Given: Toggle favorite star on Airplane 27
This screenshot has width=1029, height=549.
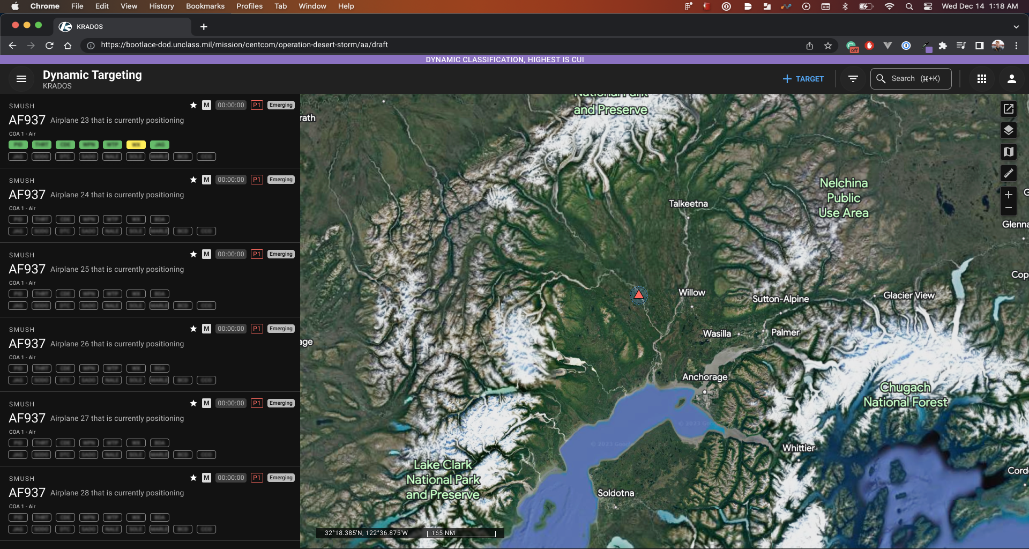Looking at the screenshot, I should (193, 403).
